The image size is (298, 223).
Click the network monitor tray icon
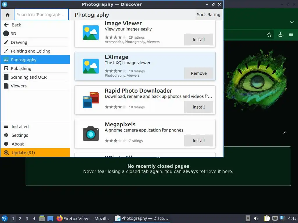[275, 218]
